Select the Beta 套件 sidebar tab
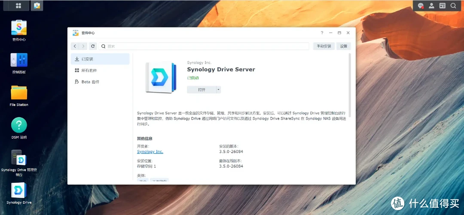Image resolution: width=464 pixels, height=215 pixels. [100, 82]
